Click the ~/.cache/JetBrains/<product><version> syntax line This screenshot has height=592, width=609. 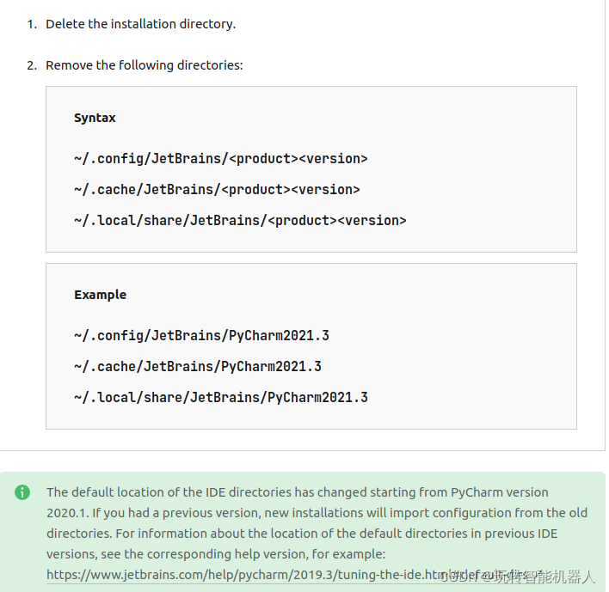[x=217, y=190]
